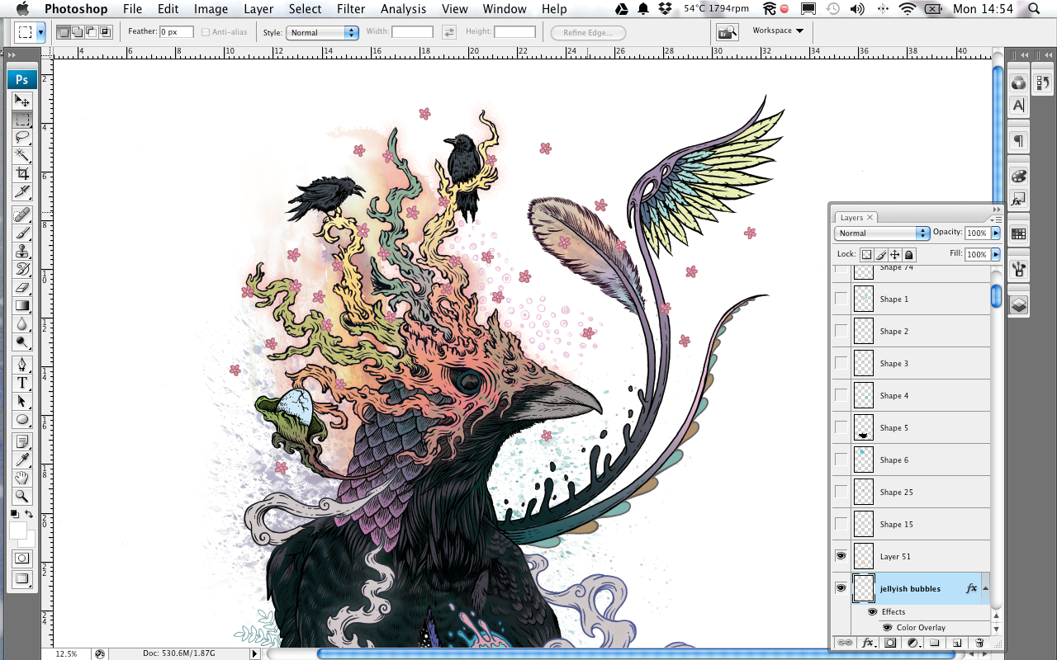The image size is (1057, 660).
Task: Toggle Quick Mask mode
Action: pos(22,558)
